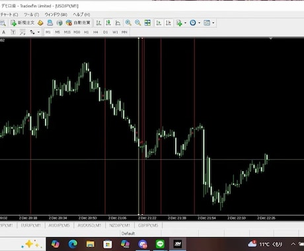Click the globe icon left of 自動売買
The height and width of the screenshot is (251, 304).
coord(59,22)
